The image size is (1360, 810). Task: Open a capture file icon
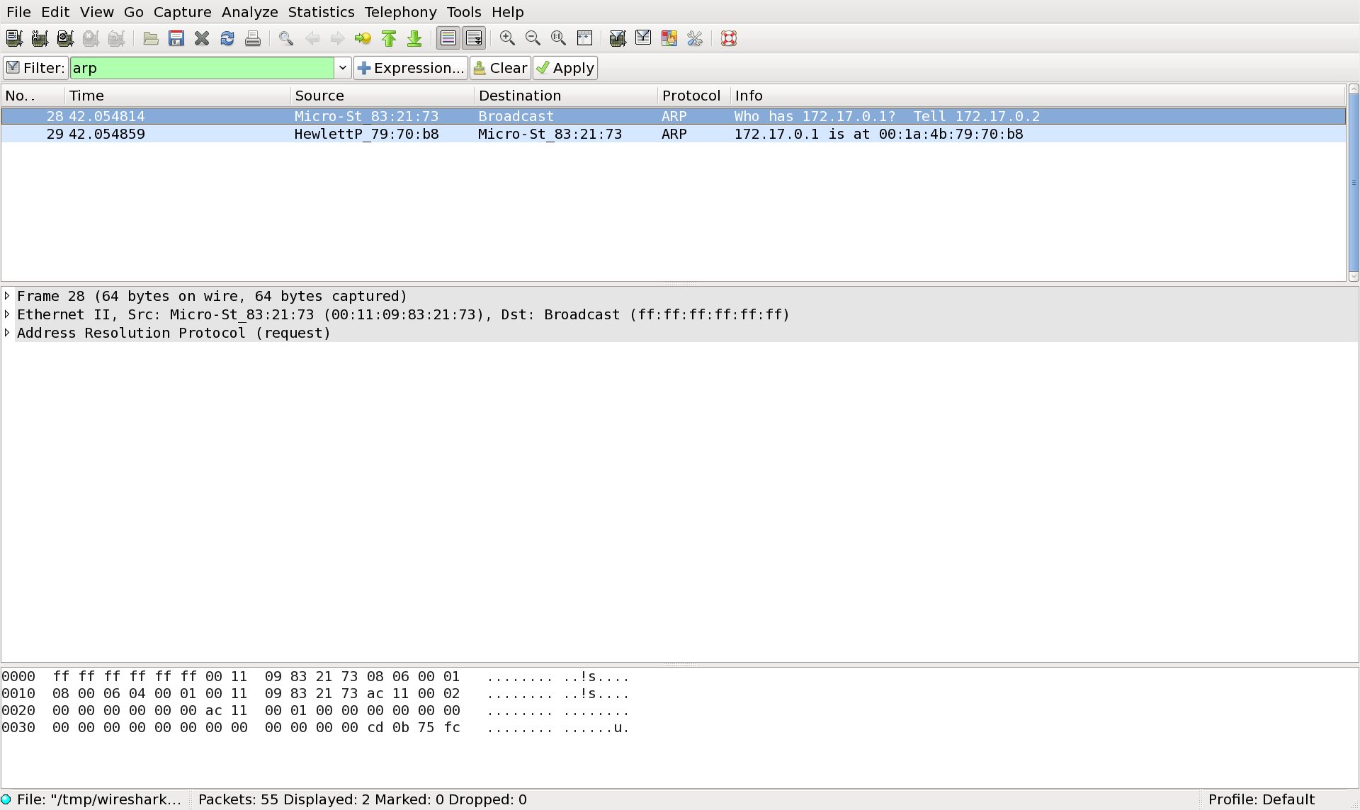point(151,38)
